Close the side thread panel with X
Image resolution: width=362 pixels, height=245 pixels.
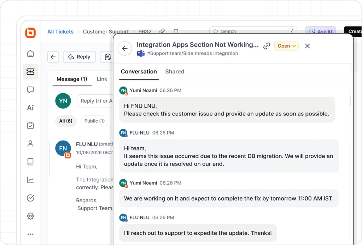point(307,46)
